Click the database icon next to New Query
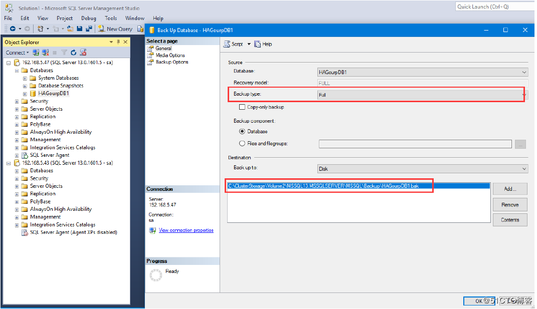Viewport: 537px width, 309px height. click(x=140, y=29)
